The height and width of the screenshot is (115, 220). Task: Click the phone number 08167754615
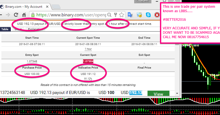198,37
